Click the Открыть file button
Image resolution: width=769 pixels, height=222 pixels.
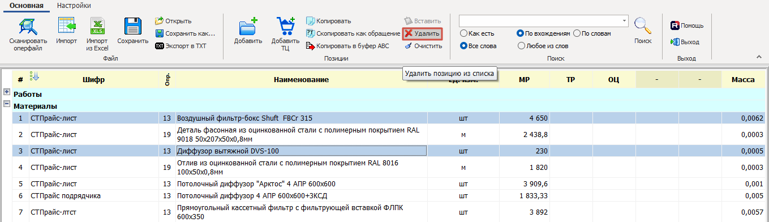click(x=173, y=21)
